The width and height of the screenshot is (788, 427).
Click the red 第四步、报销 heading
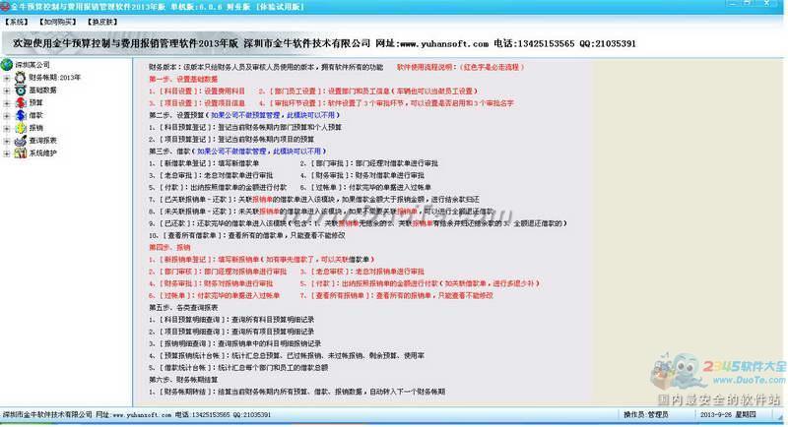pos(169,247)
